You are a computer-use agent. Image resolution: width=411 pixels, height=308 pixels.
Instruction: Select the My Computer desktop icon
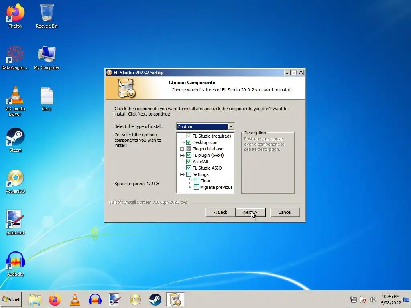coord(47,57)
